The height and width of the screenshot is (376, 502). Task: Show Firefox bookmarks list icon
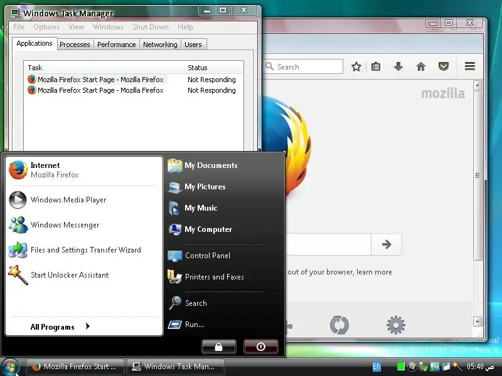click(x=376, y=66)
